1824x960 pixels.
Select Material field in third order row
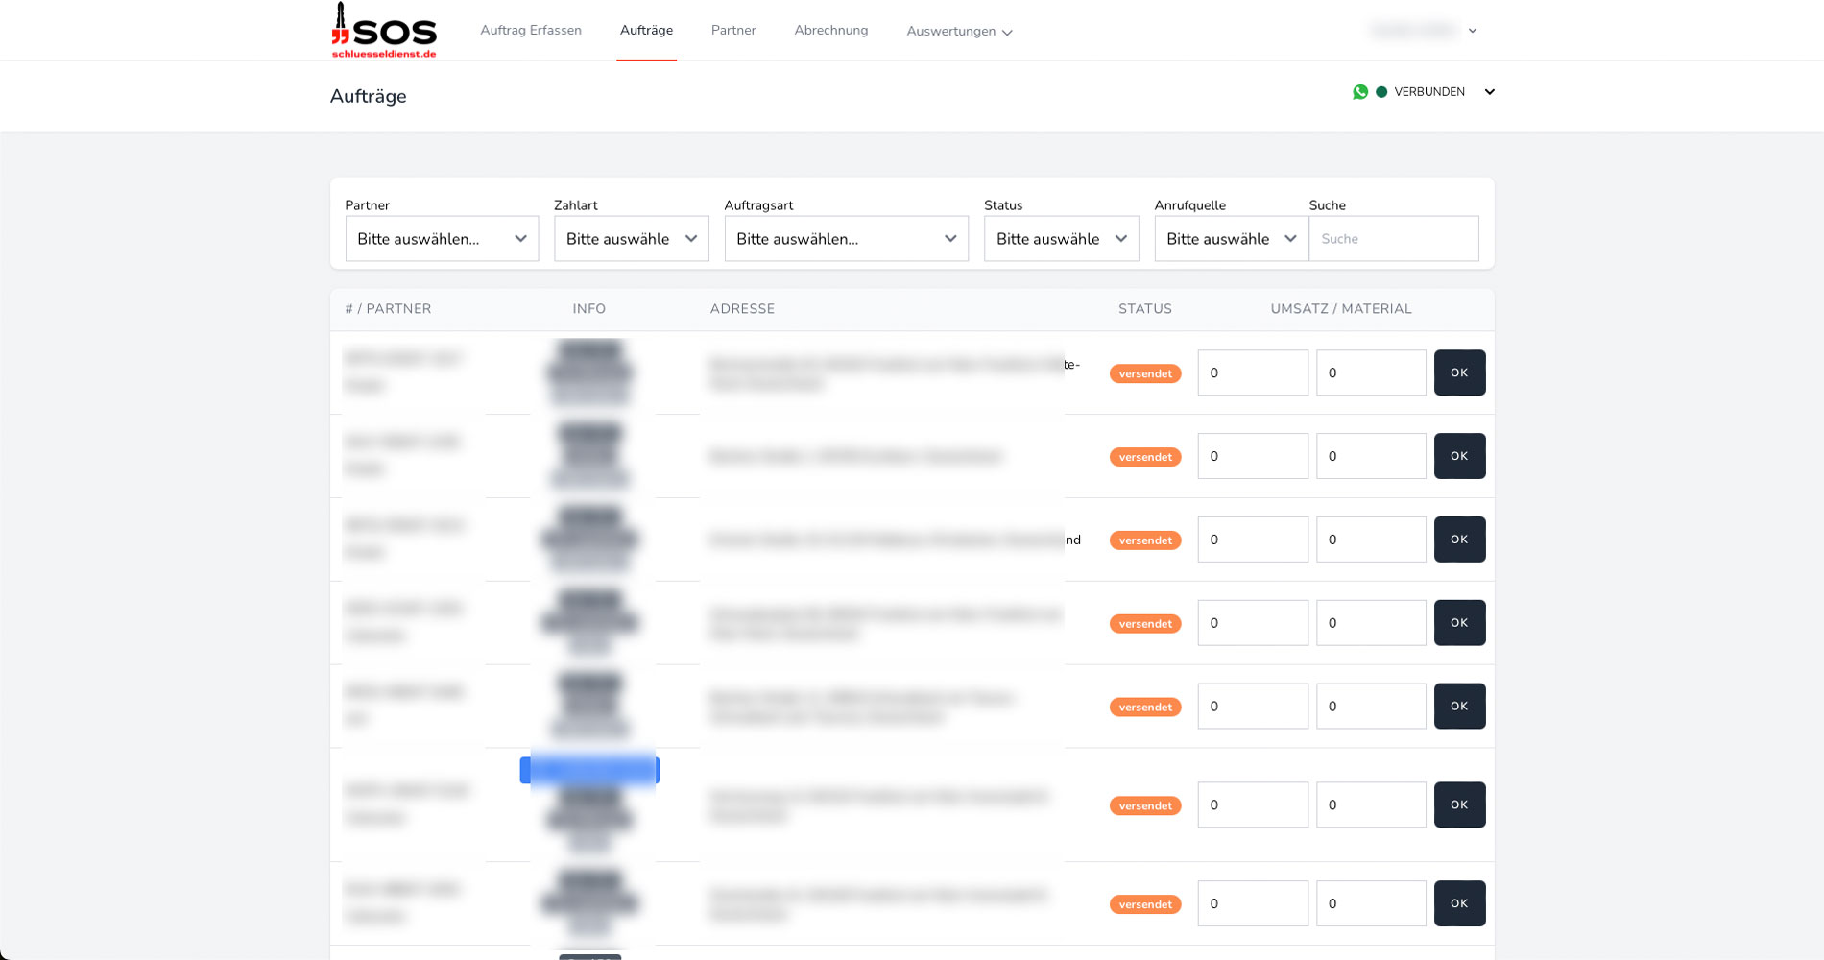point(1371,540)
